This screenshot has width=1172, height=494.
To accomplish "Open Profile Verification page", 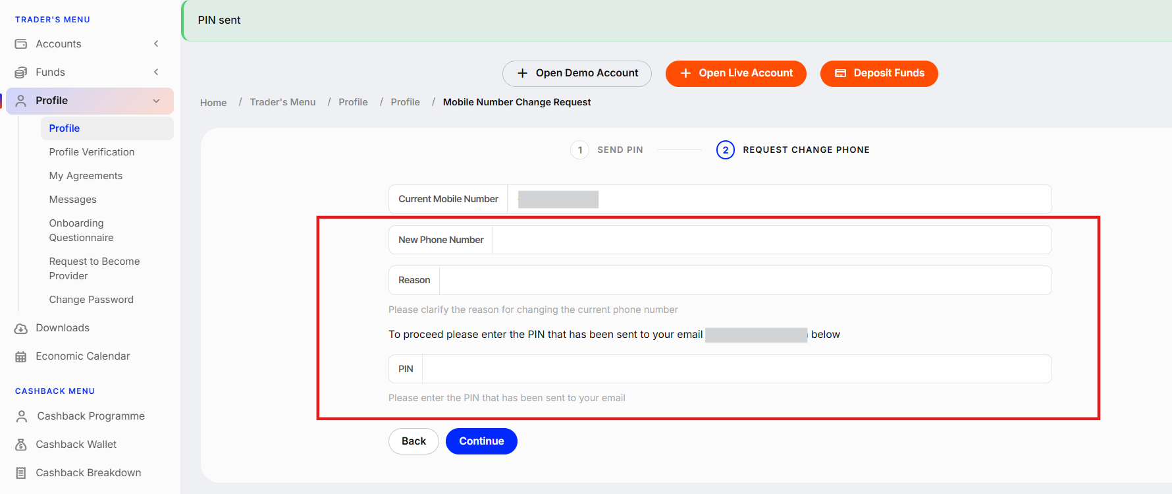I will click(92, 152).
